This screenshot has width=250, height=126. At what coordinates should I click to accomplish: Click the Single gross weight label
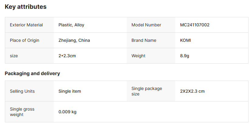(22, 112)
